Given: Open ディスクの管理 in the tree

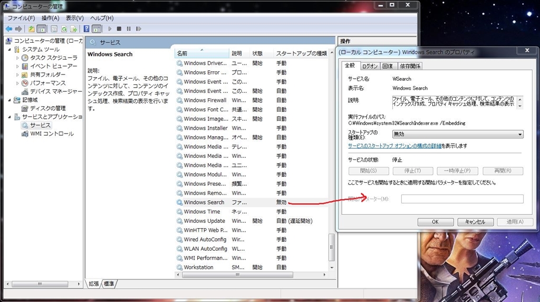Looking at the screenshot, I should pyautogui.click(x=47, y=108).
